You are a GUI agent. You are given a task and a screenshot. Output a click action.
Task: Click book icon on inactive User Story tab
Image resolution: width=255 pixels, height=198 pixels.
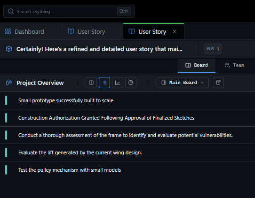coord(71,31)
